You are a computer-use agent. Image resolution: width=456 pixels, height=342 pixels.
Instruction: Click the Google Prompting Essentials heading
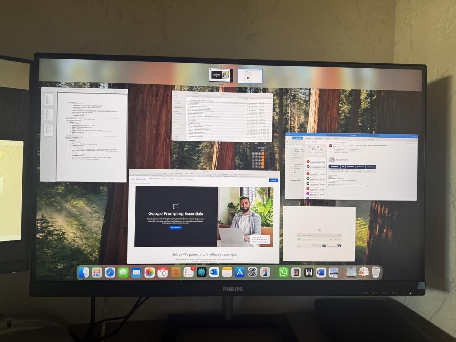pyautogui.click(x=176, y=214)
